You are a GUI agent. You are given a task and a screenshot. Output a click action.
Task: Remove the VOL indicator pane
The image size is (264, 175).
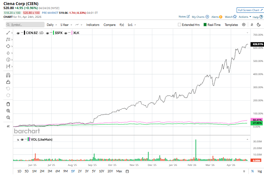(18, 140)
